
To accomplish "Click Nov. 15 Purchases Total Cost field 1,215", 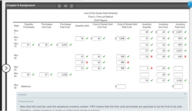I will click(63, 45).
